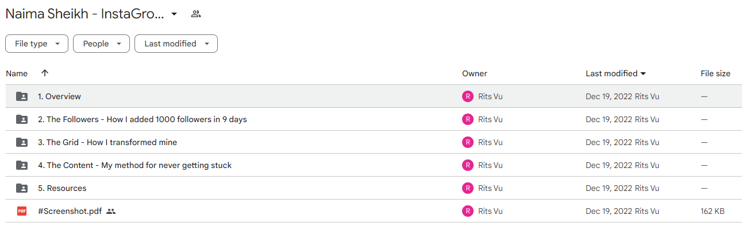Click the folder icon for 2. The Followers

point(22,119)
